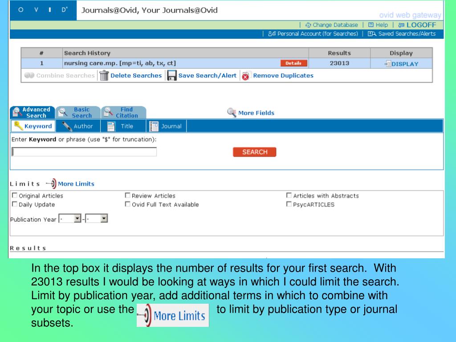Screen dimensions: 456x342
Task: Click the Delete Searches link
Action: coord(136,76)
